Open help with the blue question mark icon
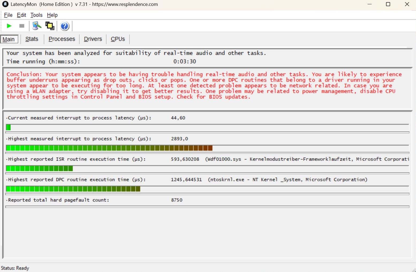Image resolution: width=416 pixels, height=272 pixels. 65,26
